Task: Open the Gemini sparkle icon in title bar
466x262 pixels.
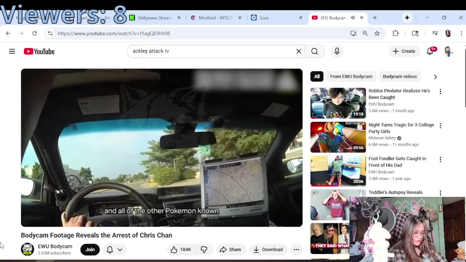Action: 407,17
